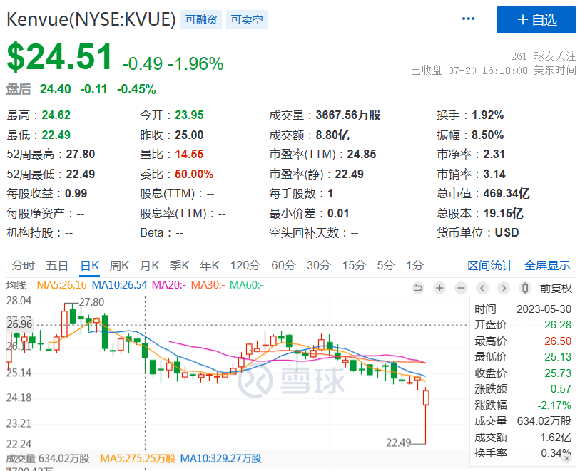The height and width of the screenshot is (471, 585).
Task: Switch to the 120分 interval tab
Action: (x=245, y=265)
